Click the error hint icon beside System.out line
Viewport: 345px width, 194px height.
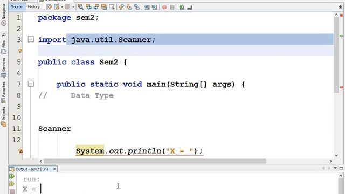[20, 151]
